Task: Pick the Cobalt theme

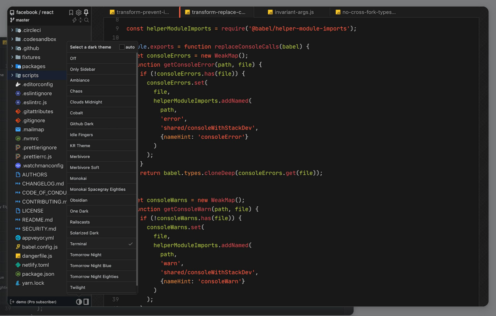Action: click(x=101, y=113)
